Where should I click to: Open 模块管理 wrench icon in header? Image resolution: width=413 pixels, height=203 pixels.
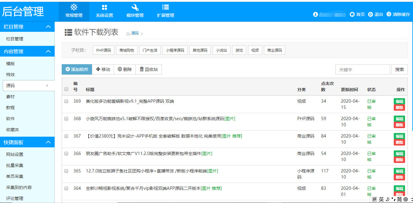pos(135,8)
